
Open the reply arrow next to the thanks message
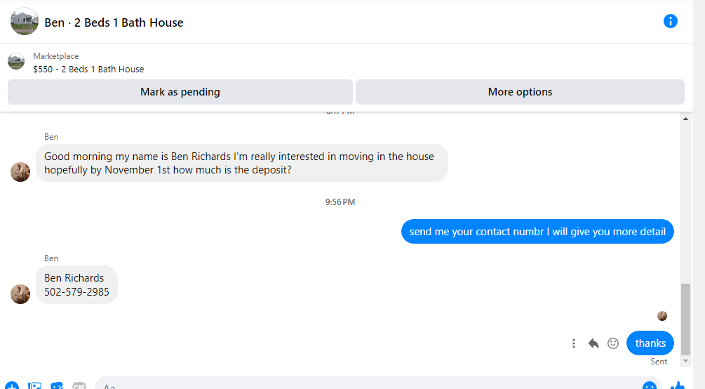click(593, 343)
